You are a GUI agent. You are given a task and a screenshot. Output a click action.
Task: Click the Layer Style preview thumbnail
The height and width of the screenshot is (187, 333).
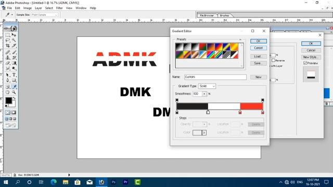tap(311, 74)
